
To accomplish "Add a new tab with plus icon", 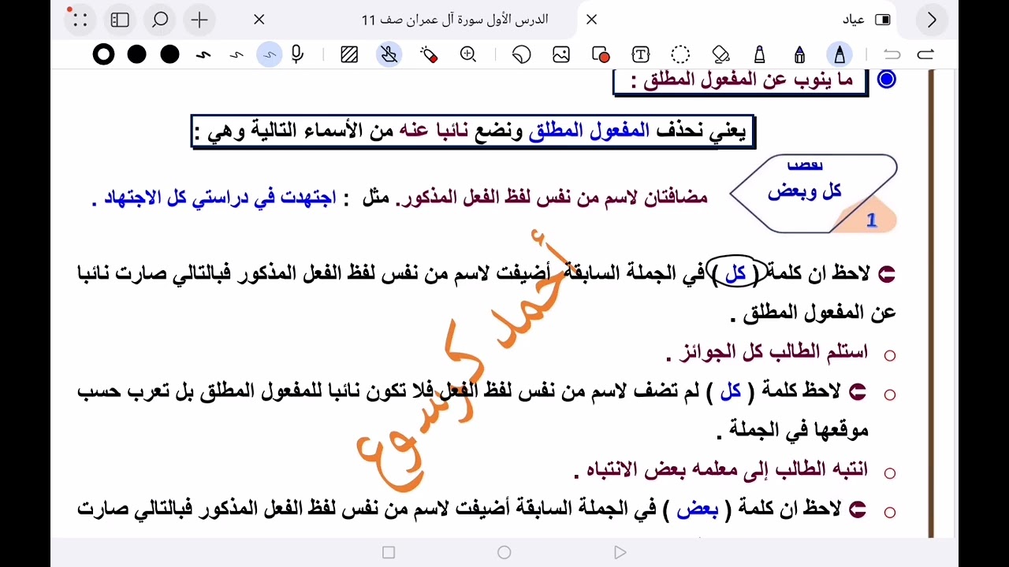I will (200, 20).
